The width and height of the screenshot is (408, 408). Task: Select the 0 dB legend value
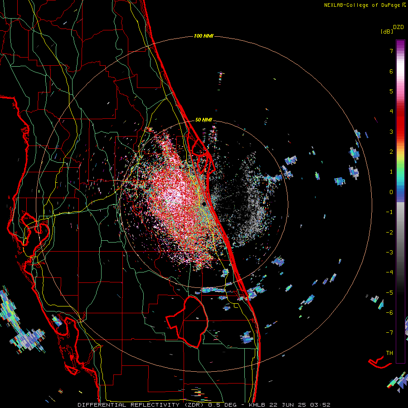391,192
